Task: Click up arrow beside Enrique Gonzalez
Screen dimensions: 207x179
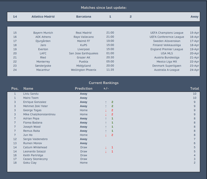Action: click(106, 102)
